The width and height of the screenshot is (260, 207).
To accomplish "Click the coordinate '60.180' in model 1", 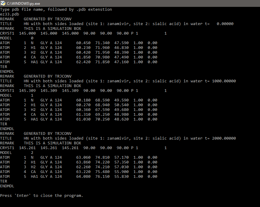I will pos(83,100).
